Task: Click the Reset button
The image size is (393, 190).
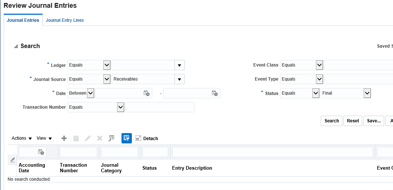Action: point(353,121)
